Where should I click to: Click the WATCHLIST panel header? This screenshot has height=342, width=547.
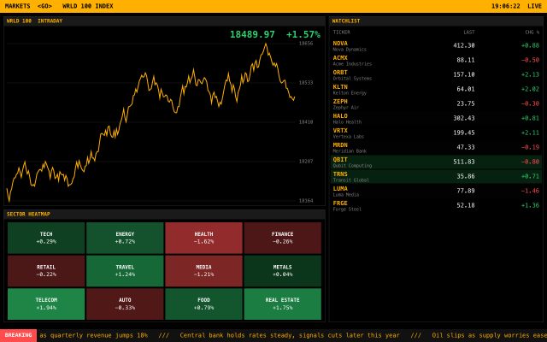(x=436, y=21)
